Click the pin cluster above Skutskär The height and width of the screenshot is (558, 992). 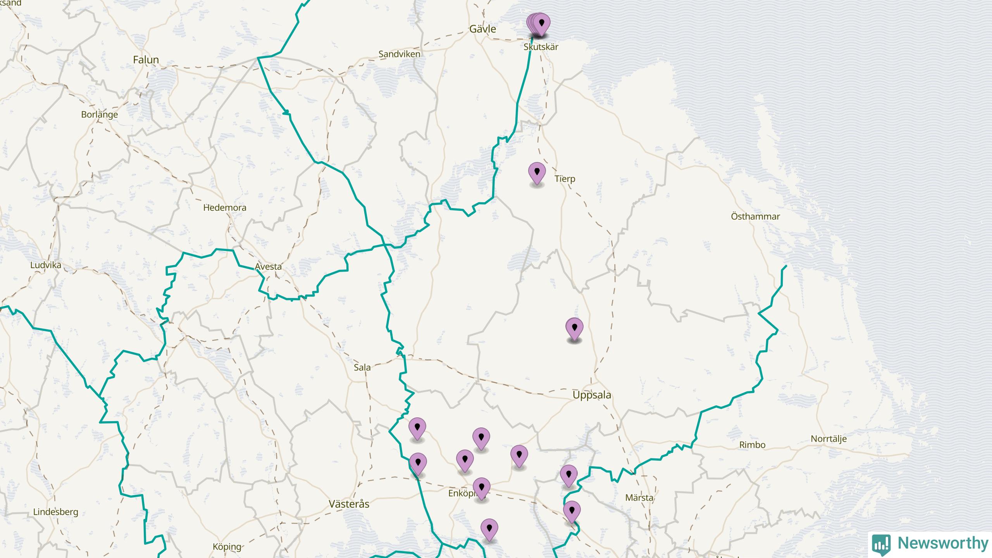(538, 24)
